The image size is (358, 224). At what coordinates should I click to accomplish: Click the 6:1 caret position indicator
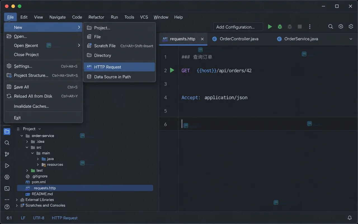coord(9,218)
